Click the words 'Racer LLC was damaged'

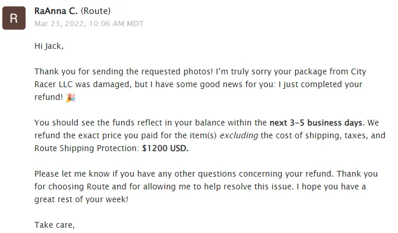80,85
